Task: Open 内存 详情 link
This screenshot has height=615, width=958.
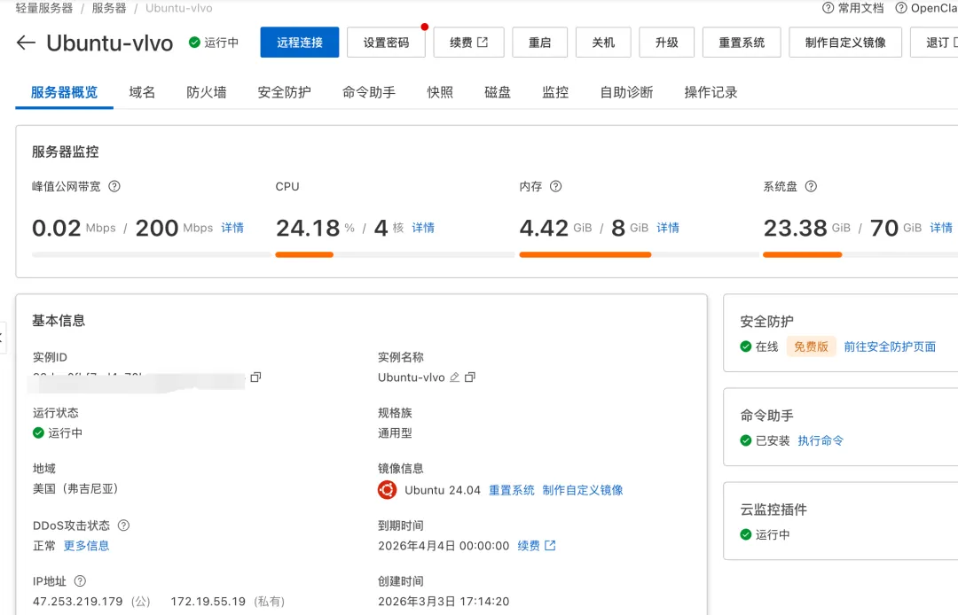Action: pyautogui.click(x=668, y=228)
